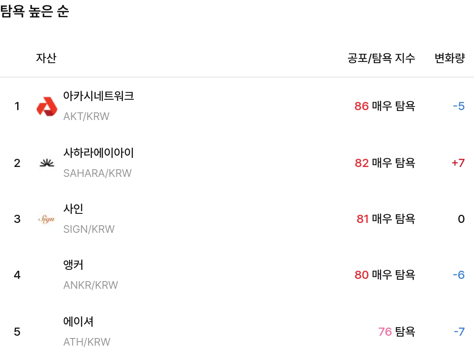
Task: Click the 0 change value for Sign
Action: pyautogui.click(x=461, y=219)
